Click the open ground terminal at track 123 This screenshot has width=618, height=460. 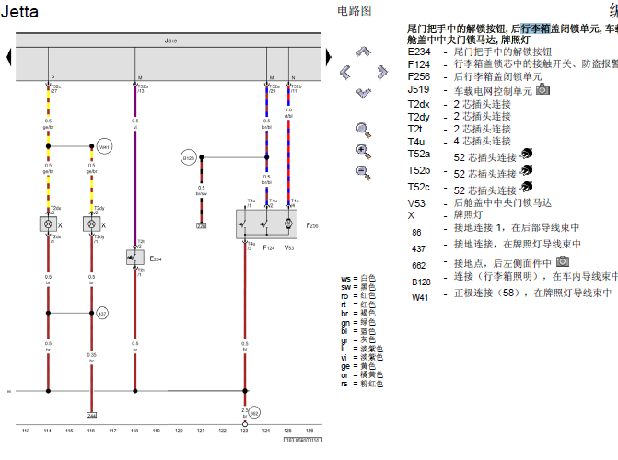click(x=245, y=424)
